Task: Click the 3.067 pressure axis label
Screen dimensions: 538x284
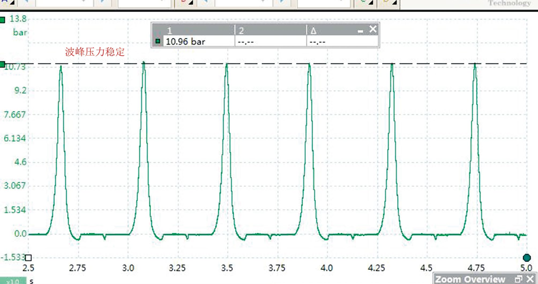Action: tap(15, 185)
